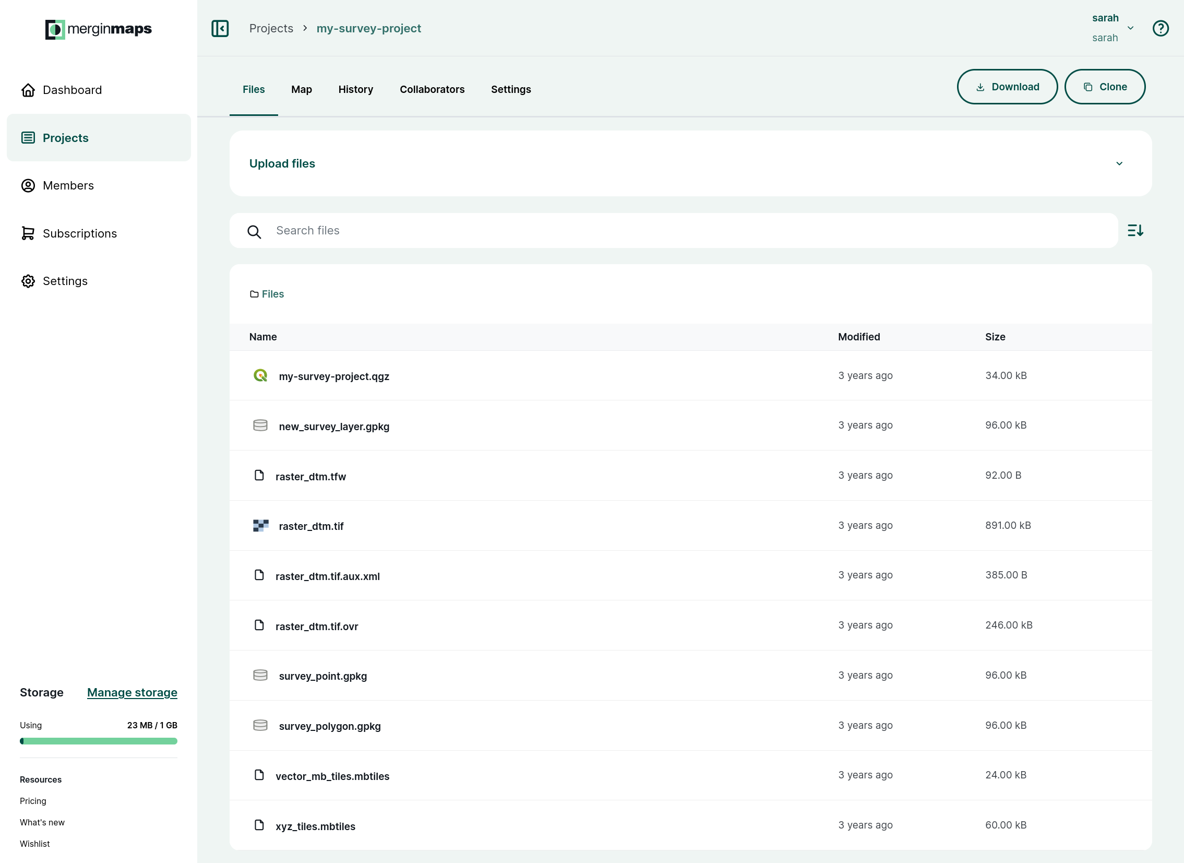
Task: Switch to the Map tab
Action: coord(301,89)
